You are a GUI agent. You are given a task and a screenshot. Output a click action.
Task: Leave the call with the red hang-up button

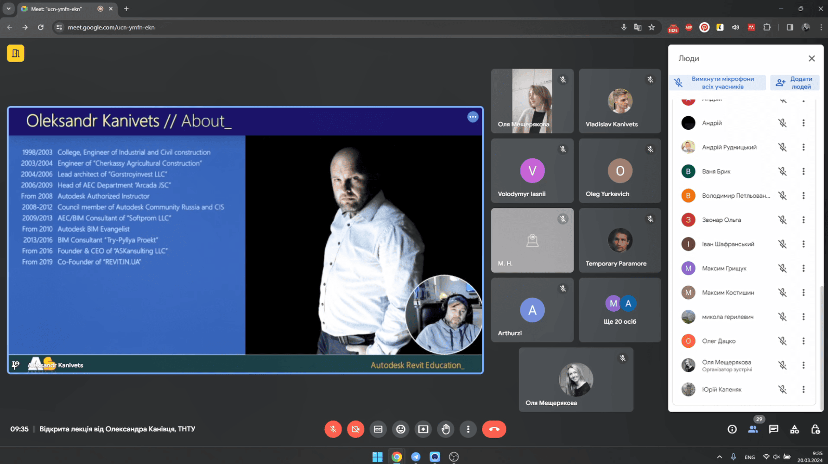pos(494,429)
